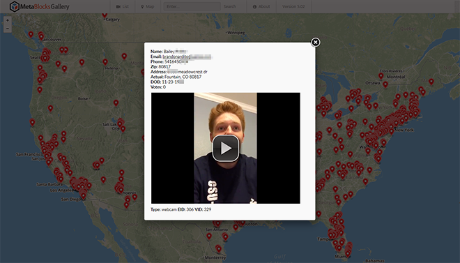This screenshot has width=460, height=263.
Task: Close the popup with the X button
Action: click(315, 43)
